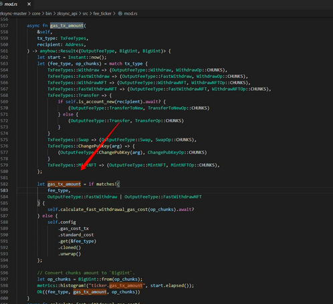Click the Instant::now() call on line 562
This screenshot has height=304, width=333.
pos(87,57)
